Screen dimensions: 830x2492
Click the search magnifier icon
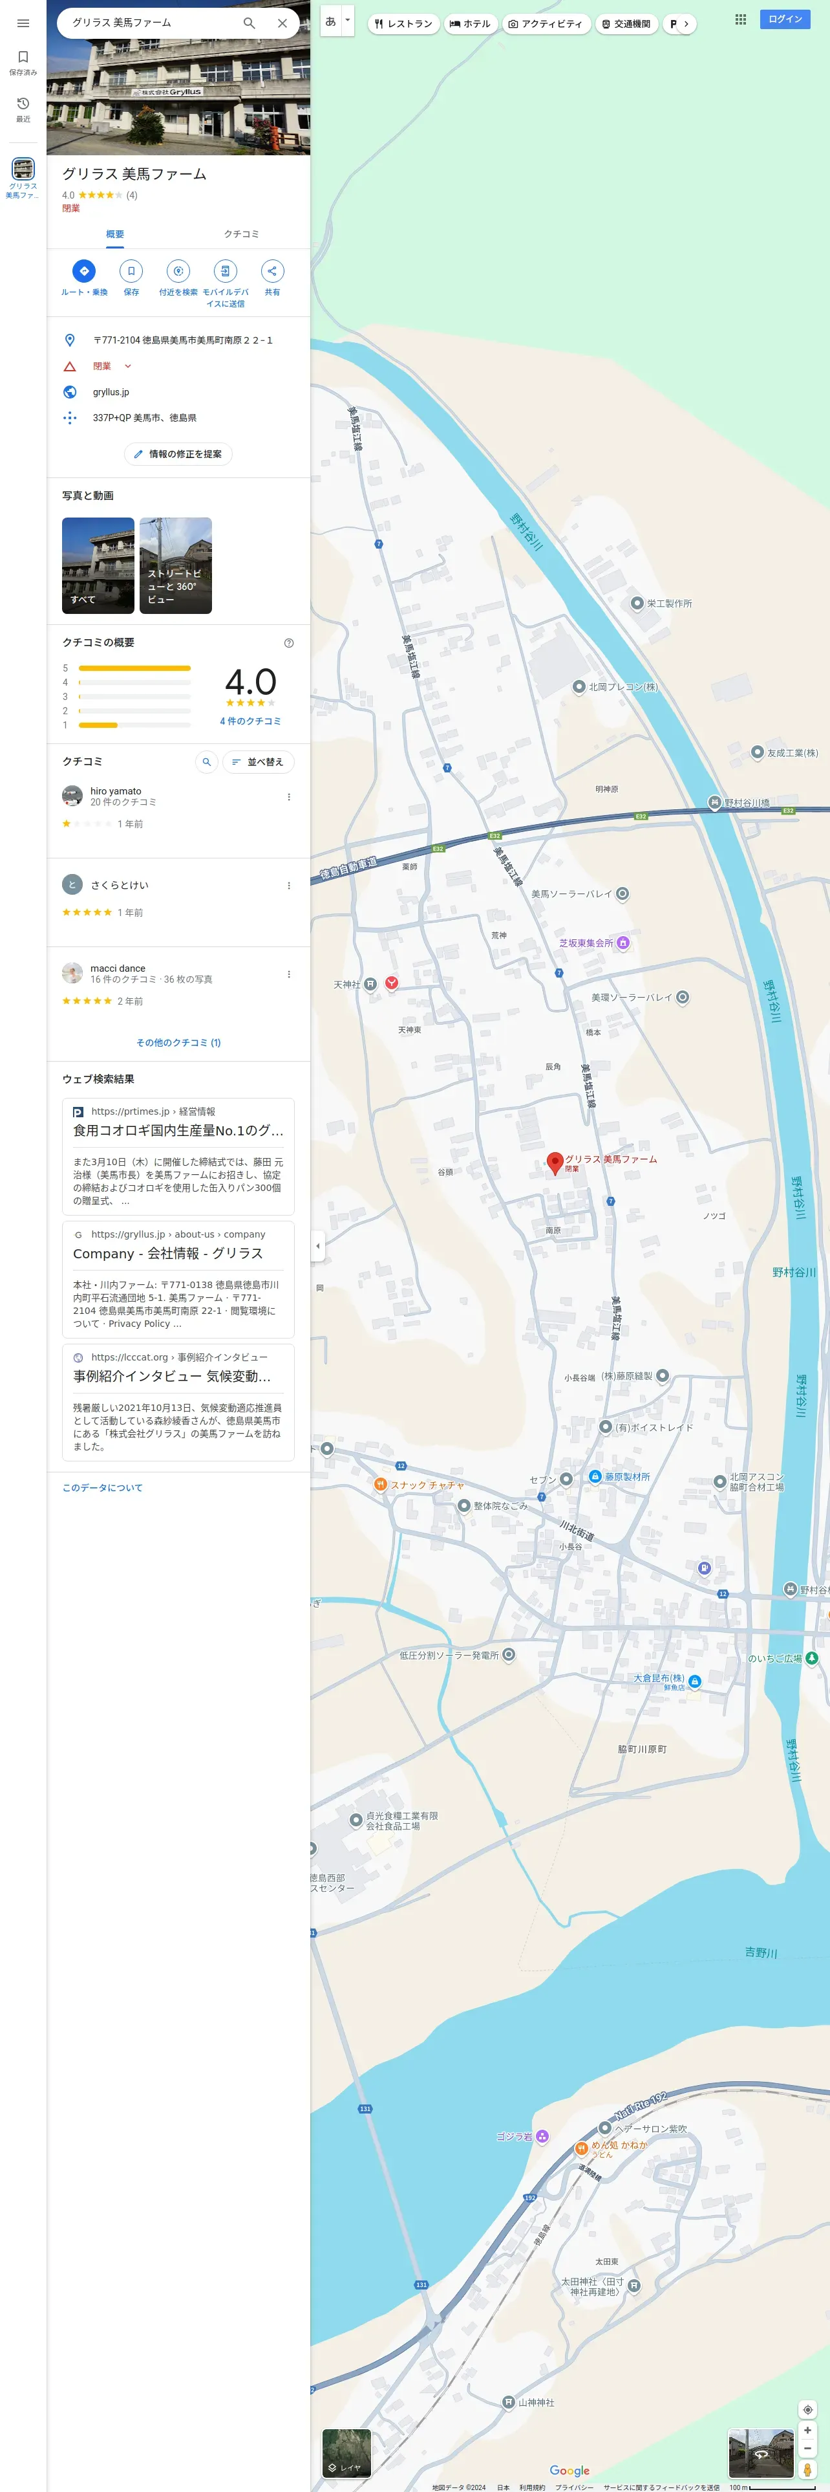[x=250, y=23]
